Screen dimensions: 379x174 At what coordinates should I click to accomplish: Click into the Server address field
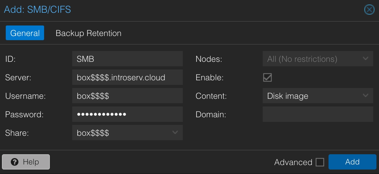(x=127, y=77)
